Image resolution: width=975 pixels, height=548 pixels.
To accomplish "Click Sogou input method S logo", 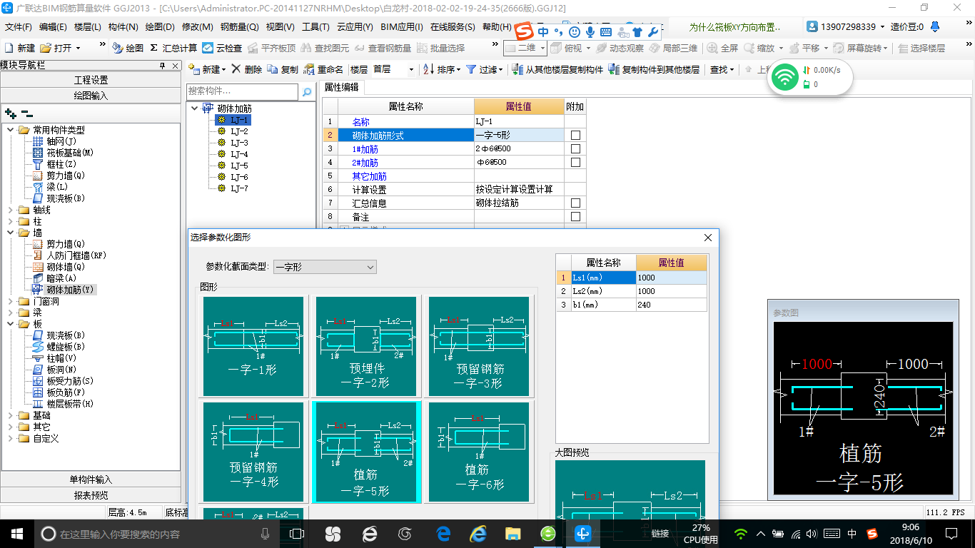I will pos(525,32).
